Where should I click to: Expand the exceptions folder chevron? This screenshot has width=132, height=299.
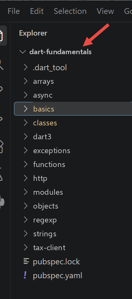tap(26, 151)
